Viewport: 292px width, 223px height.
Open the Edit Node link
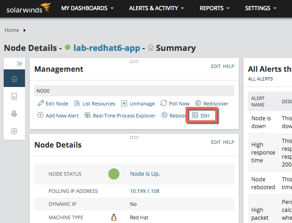[x=57, y=104]
